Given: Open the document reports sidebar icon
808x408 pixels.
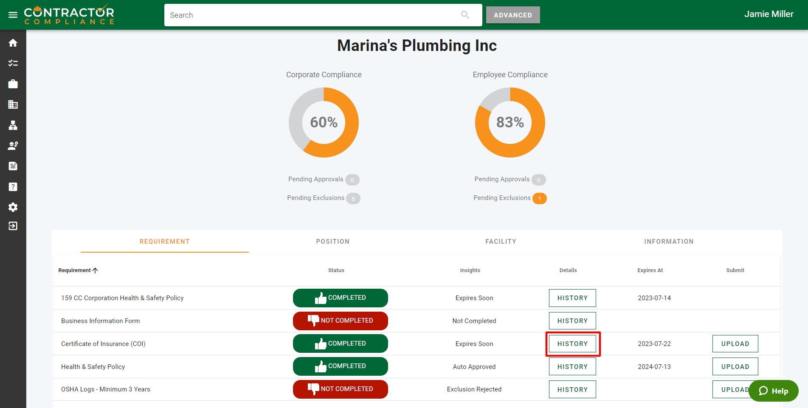Looking at the screenshot, I should coord(13,166).
